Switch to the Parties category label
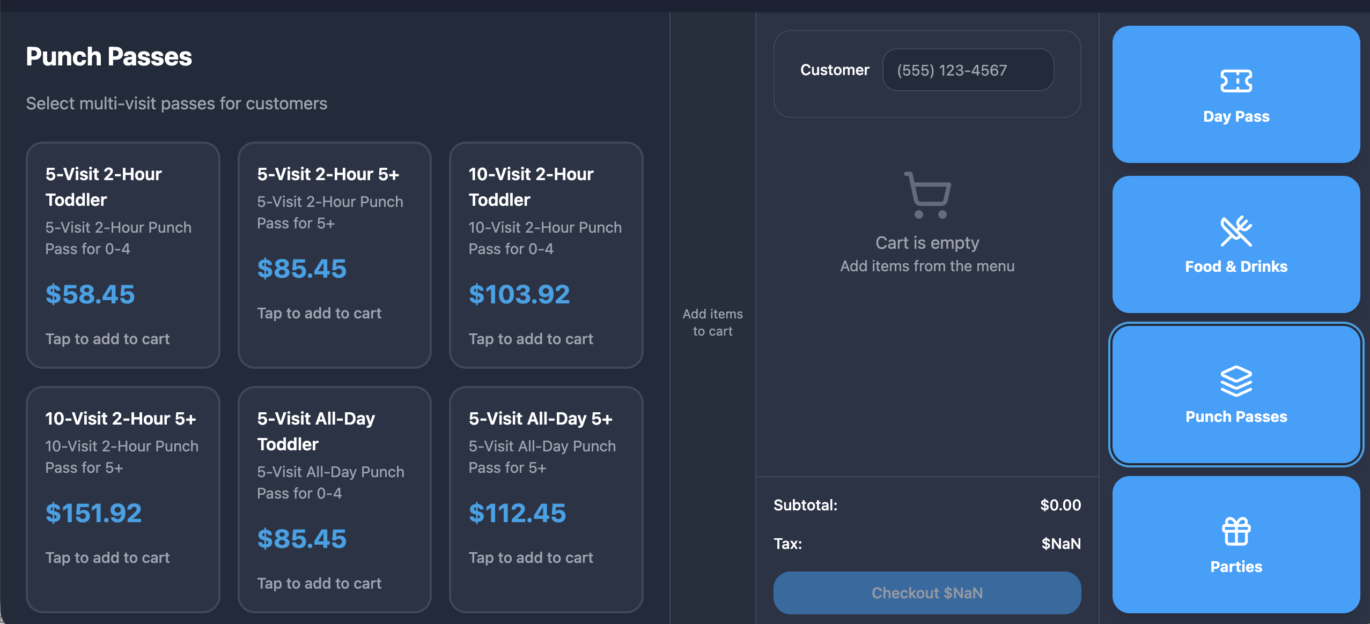The image size is (1370, 624). tap(1236, 567)
